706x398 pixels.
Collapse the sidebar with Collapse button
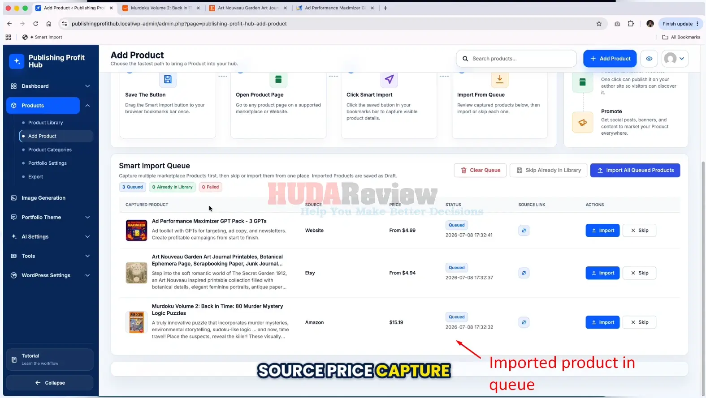point(50,383)
